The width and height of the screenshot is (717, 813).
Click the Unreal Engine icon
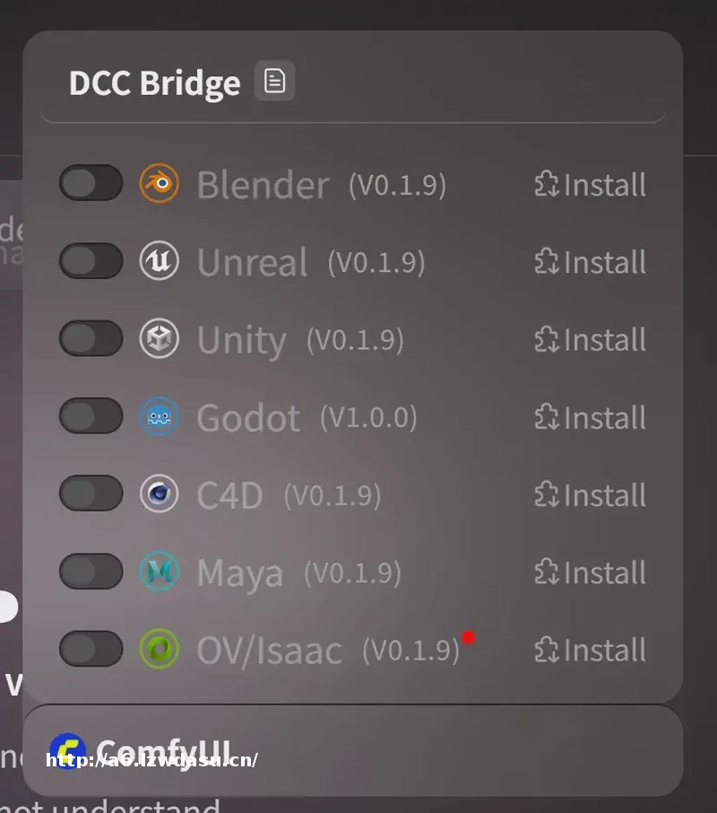[x=159, y=262]
